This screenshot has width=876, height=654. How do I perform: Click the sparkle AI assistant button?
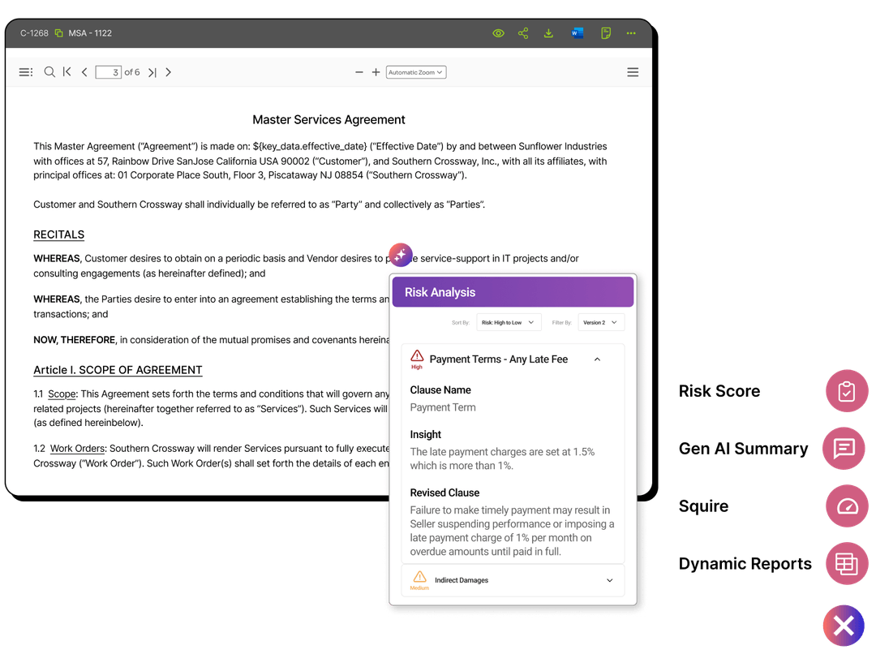tap(401, 255)
